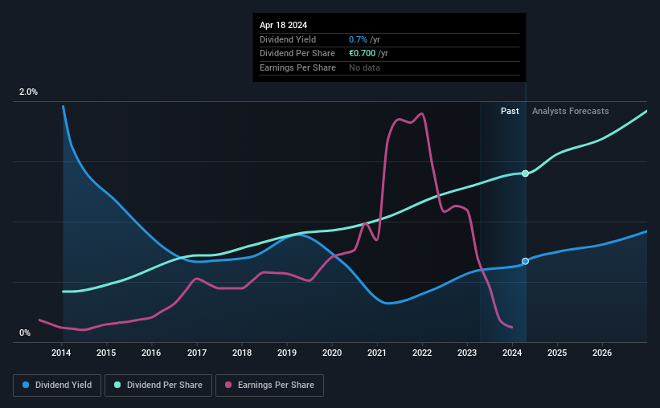Click the Analysts Forecasts label
The width and height of the screenshot is (660, 408).
(570, 111)
